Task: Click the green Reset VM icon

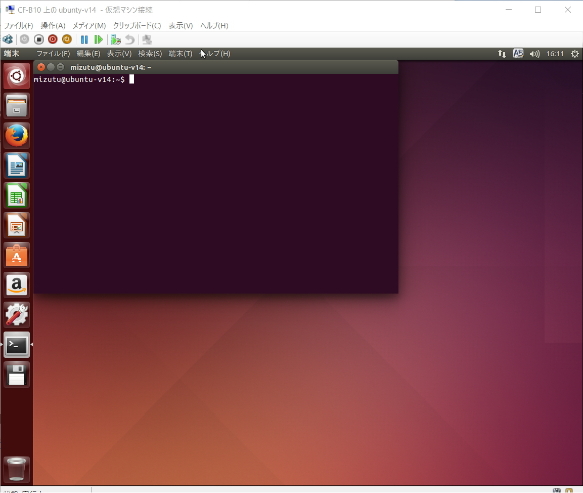Action: [99, 39]
